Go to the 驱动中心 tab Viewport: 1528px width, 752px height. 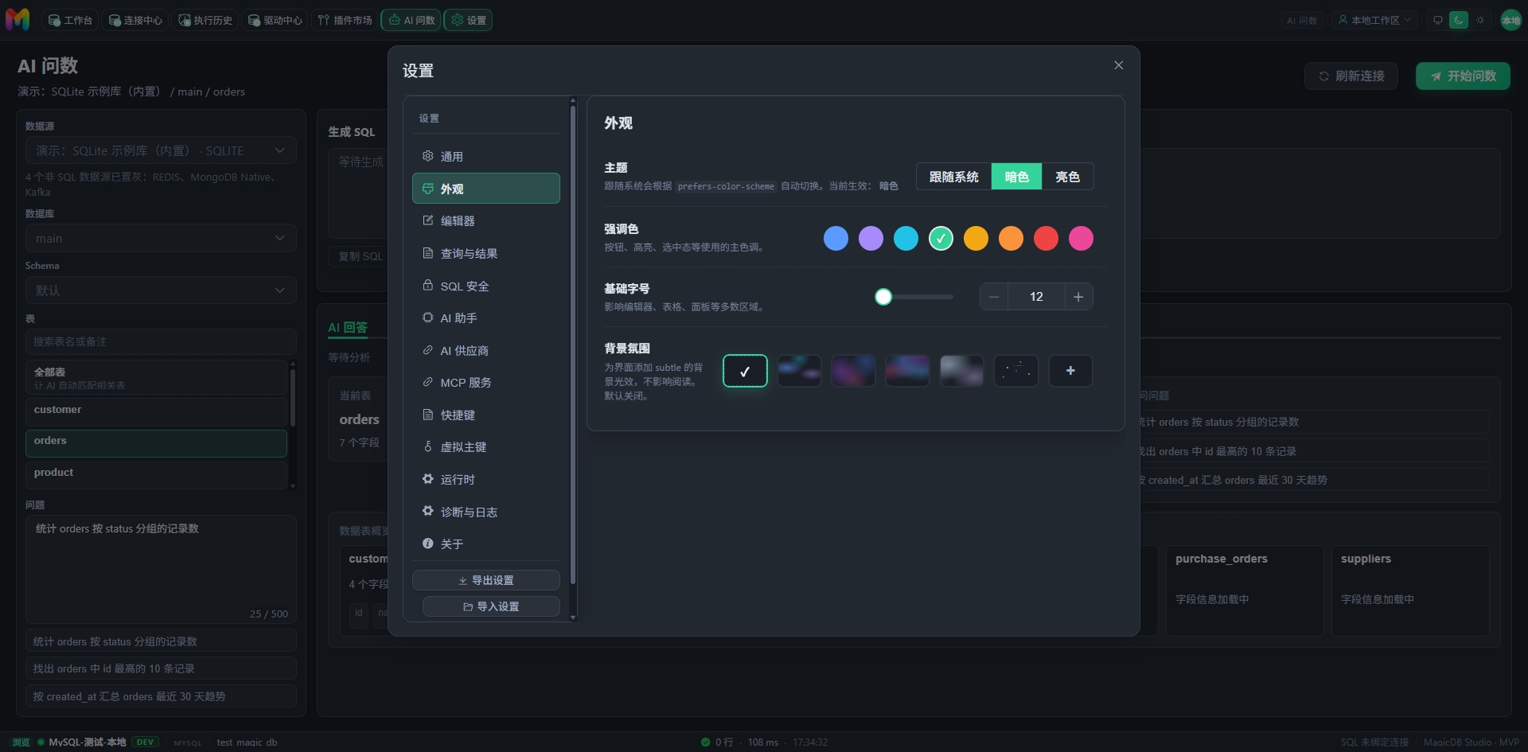click(275, 20)
